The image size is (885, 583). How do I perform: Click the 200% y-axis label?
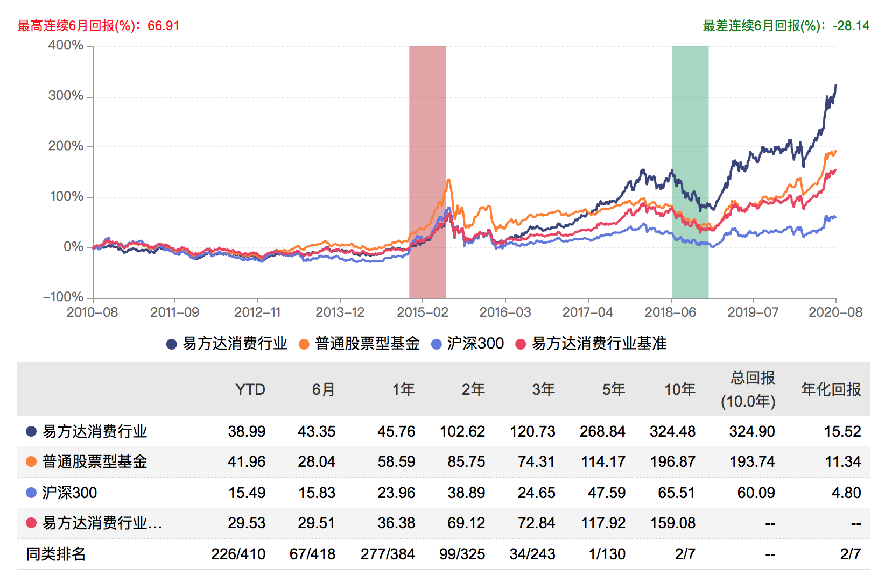coord(66,146)
